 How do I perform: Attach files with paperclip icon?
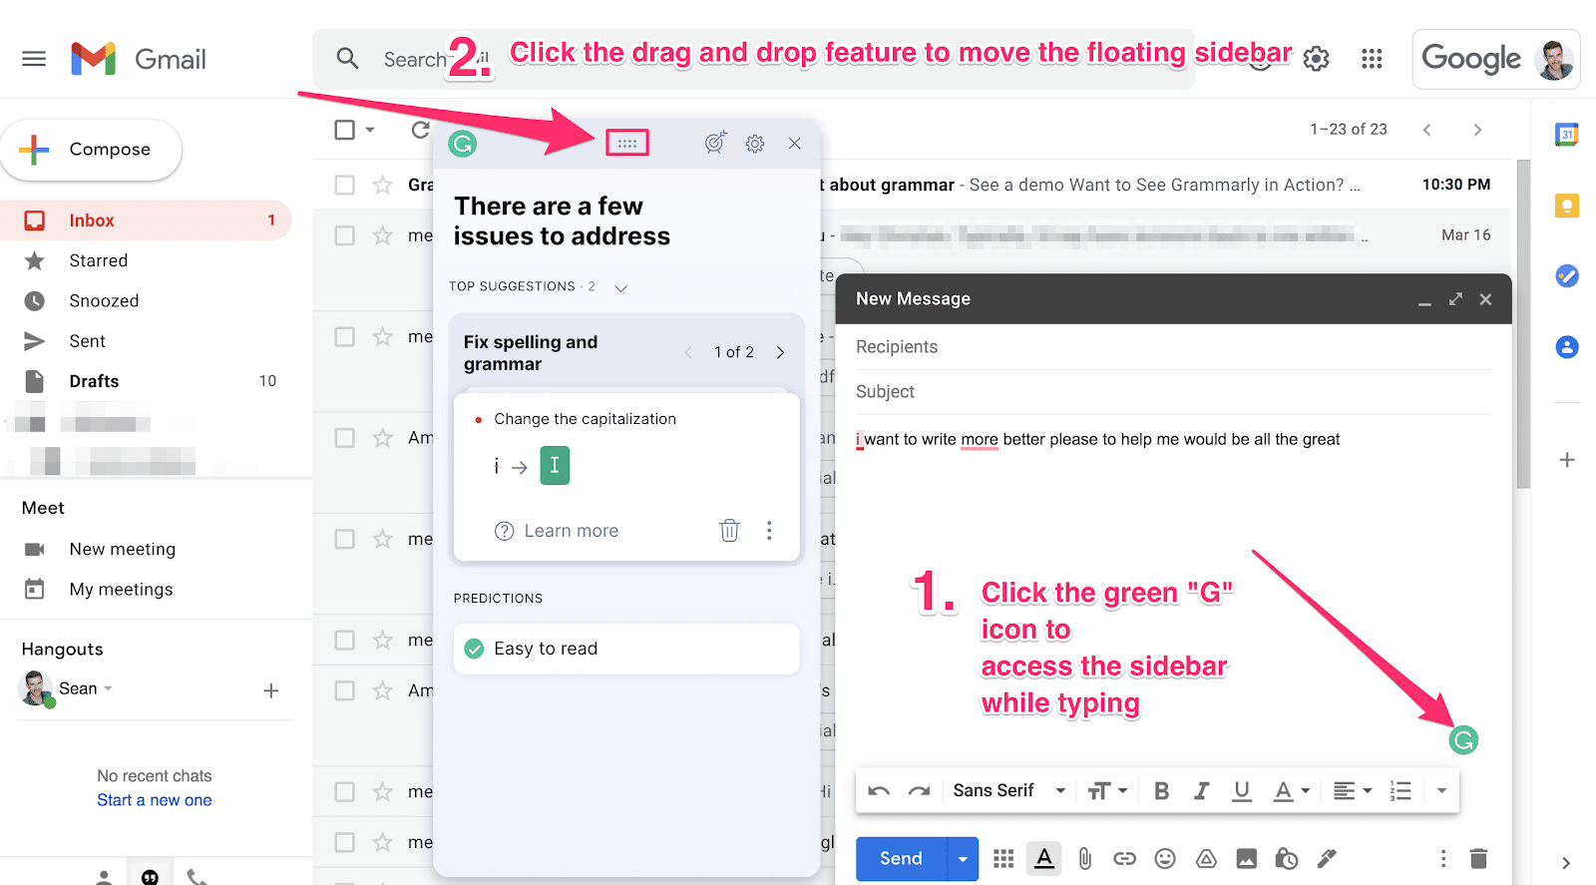(1085, 858)
